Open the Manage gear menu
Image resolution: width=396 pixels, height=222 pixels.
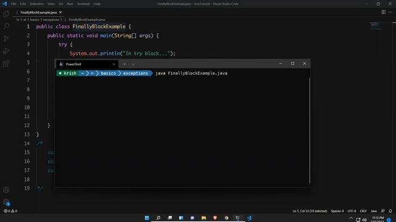click(6, 202)
